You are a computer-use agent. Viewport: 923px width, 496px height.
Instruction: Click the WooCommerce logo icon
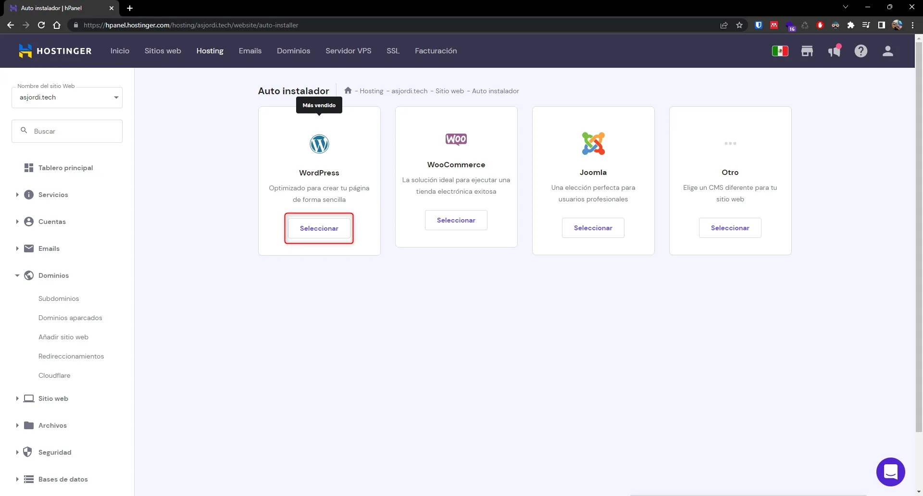click(456, 139)
